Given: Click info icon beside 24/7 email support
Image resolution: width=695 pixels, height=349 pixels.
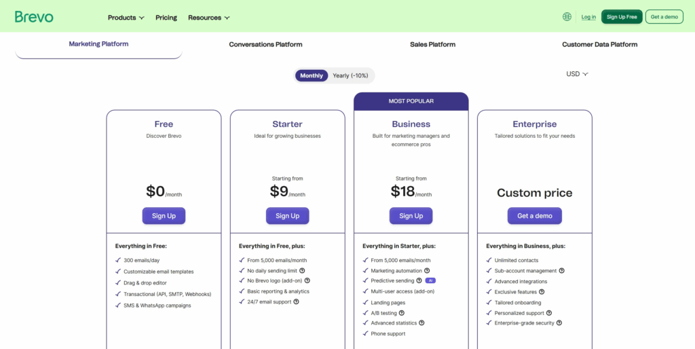Looking at the screenshot, I should [x=296, y=301].
